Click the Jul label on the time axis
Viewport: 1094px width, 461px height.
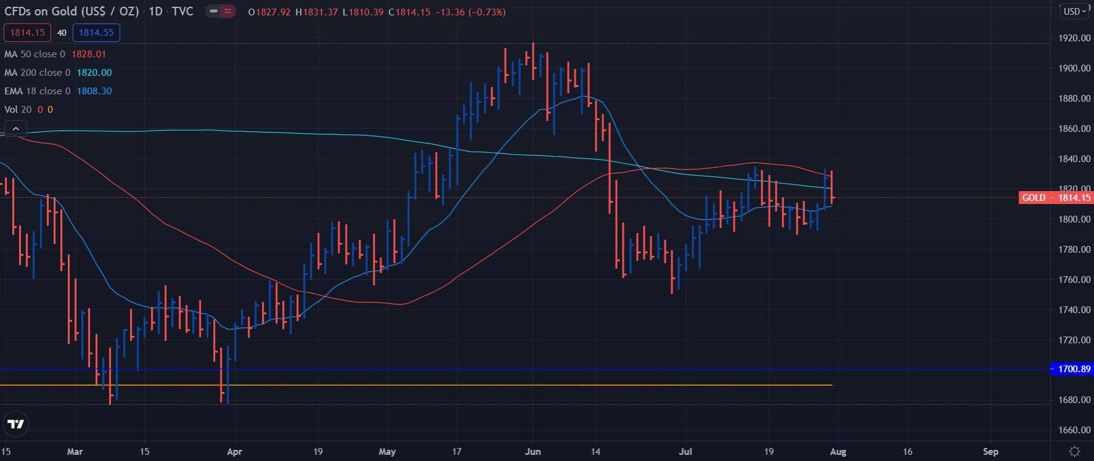685,452
